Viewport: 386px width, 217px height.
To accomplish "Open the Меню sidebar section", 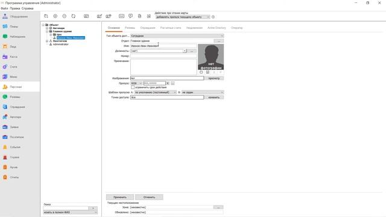I will pos(20,77).
